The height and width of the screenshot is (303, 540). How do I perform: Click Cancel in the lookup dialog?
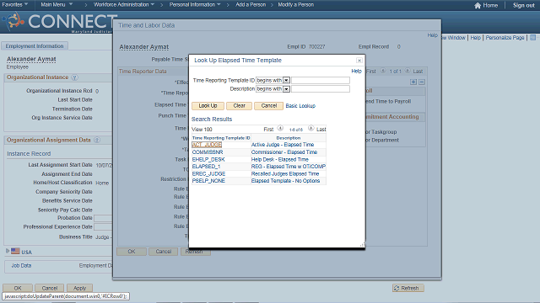(x=268, y=106)
